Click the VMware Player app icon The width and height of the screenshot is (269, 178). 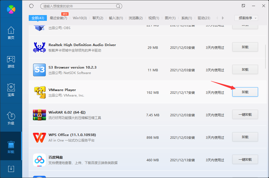40,92
